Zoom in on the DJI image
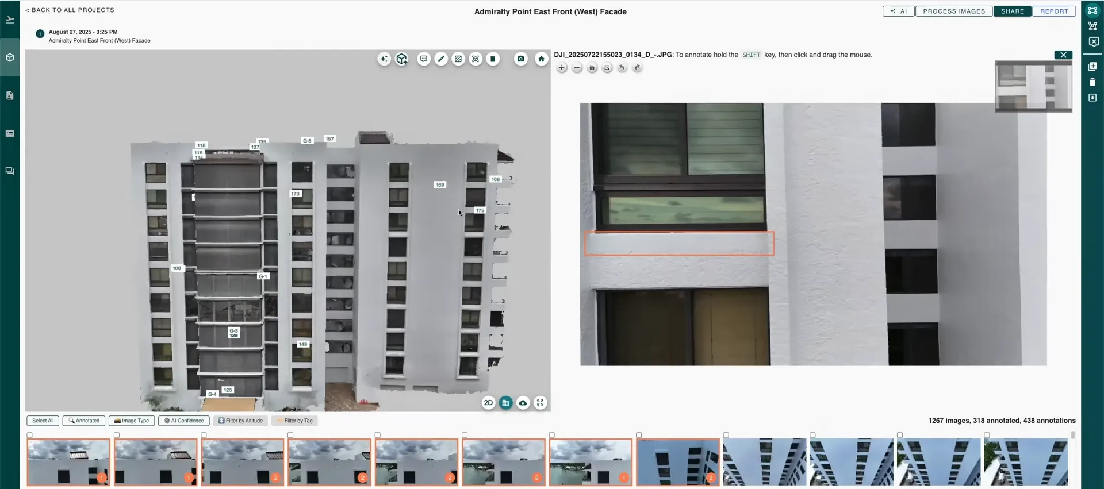This screenshot has width=1104, height=489. [x=562, y=68]
